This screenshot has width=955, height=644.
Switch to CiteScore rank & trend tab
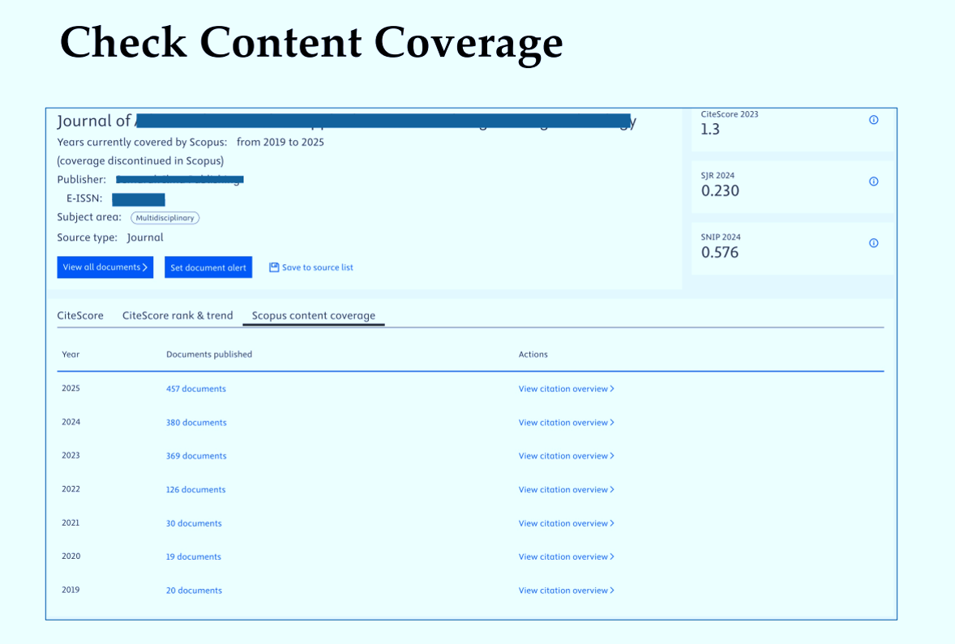pyautogui.click(x=178, y=315)
